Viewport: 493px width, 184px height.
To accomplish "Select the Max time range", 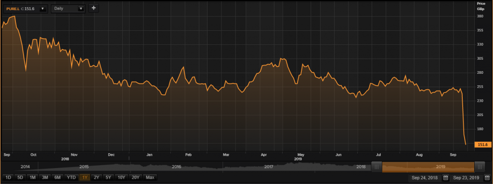I will coord(150,178).
